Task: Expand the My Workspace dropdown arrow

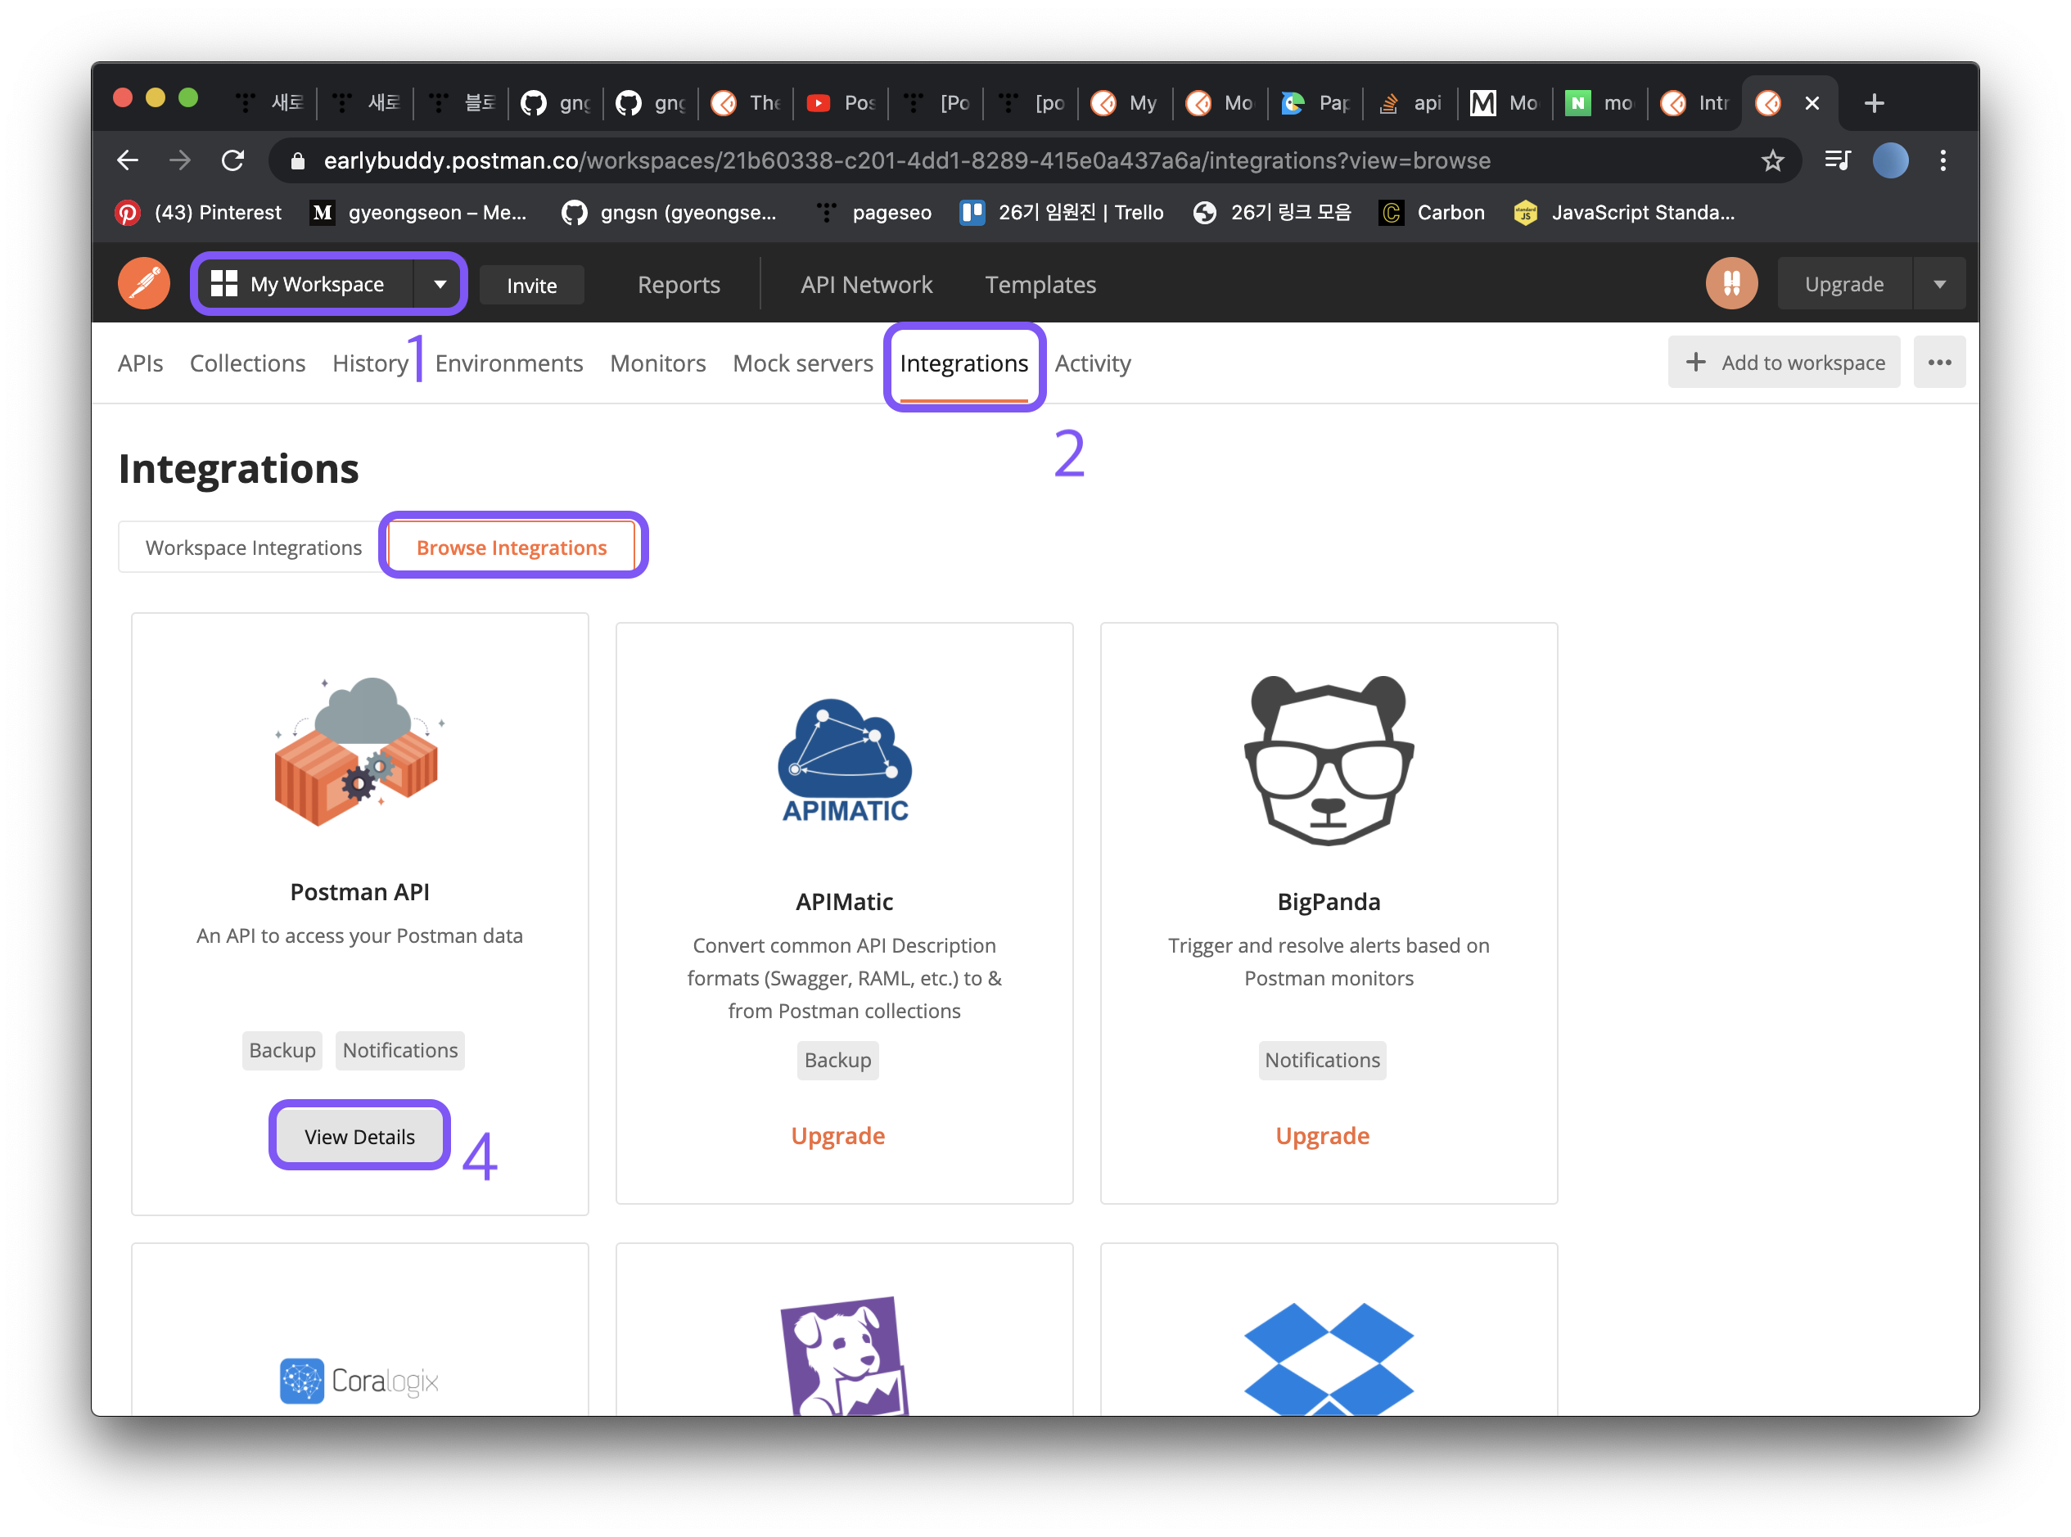Action: point(440,284)
